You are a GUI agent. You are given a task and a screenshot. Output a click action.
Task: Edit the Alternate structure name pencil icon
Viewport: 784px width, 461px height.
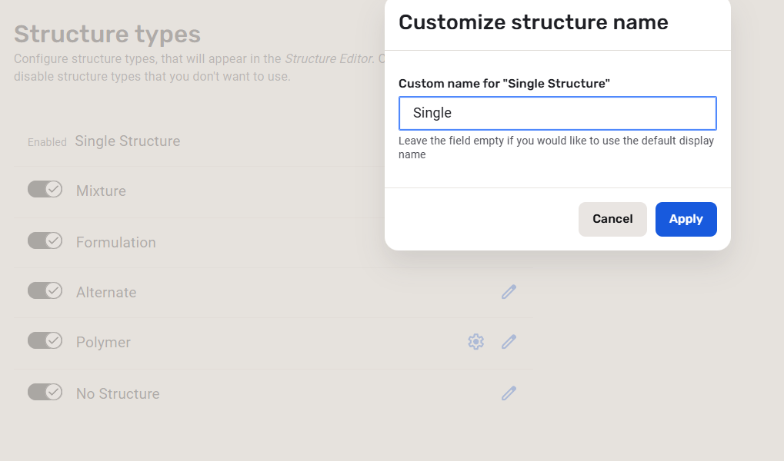(509, 292)
